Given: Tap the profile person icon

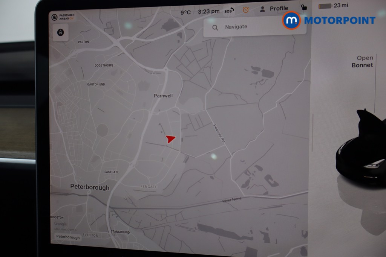Looking at the screenshot, I should click(x=263, y=9).
